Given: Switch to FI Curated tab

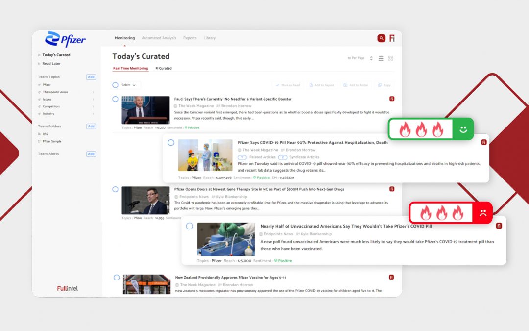Looking at the screenshot, I should [x=163, y=68].
